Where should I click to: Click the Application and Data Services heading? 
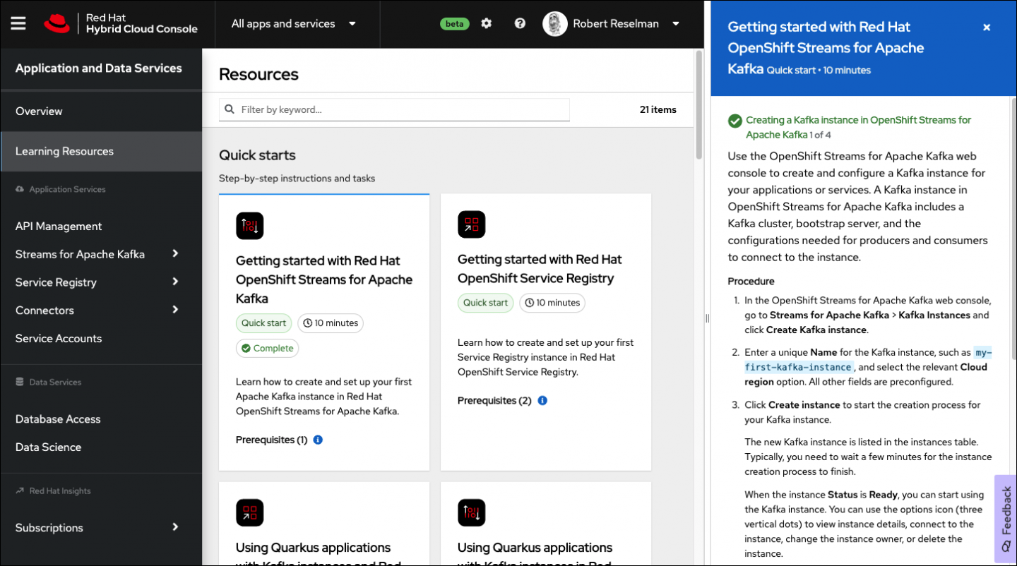tap(99, 68)
